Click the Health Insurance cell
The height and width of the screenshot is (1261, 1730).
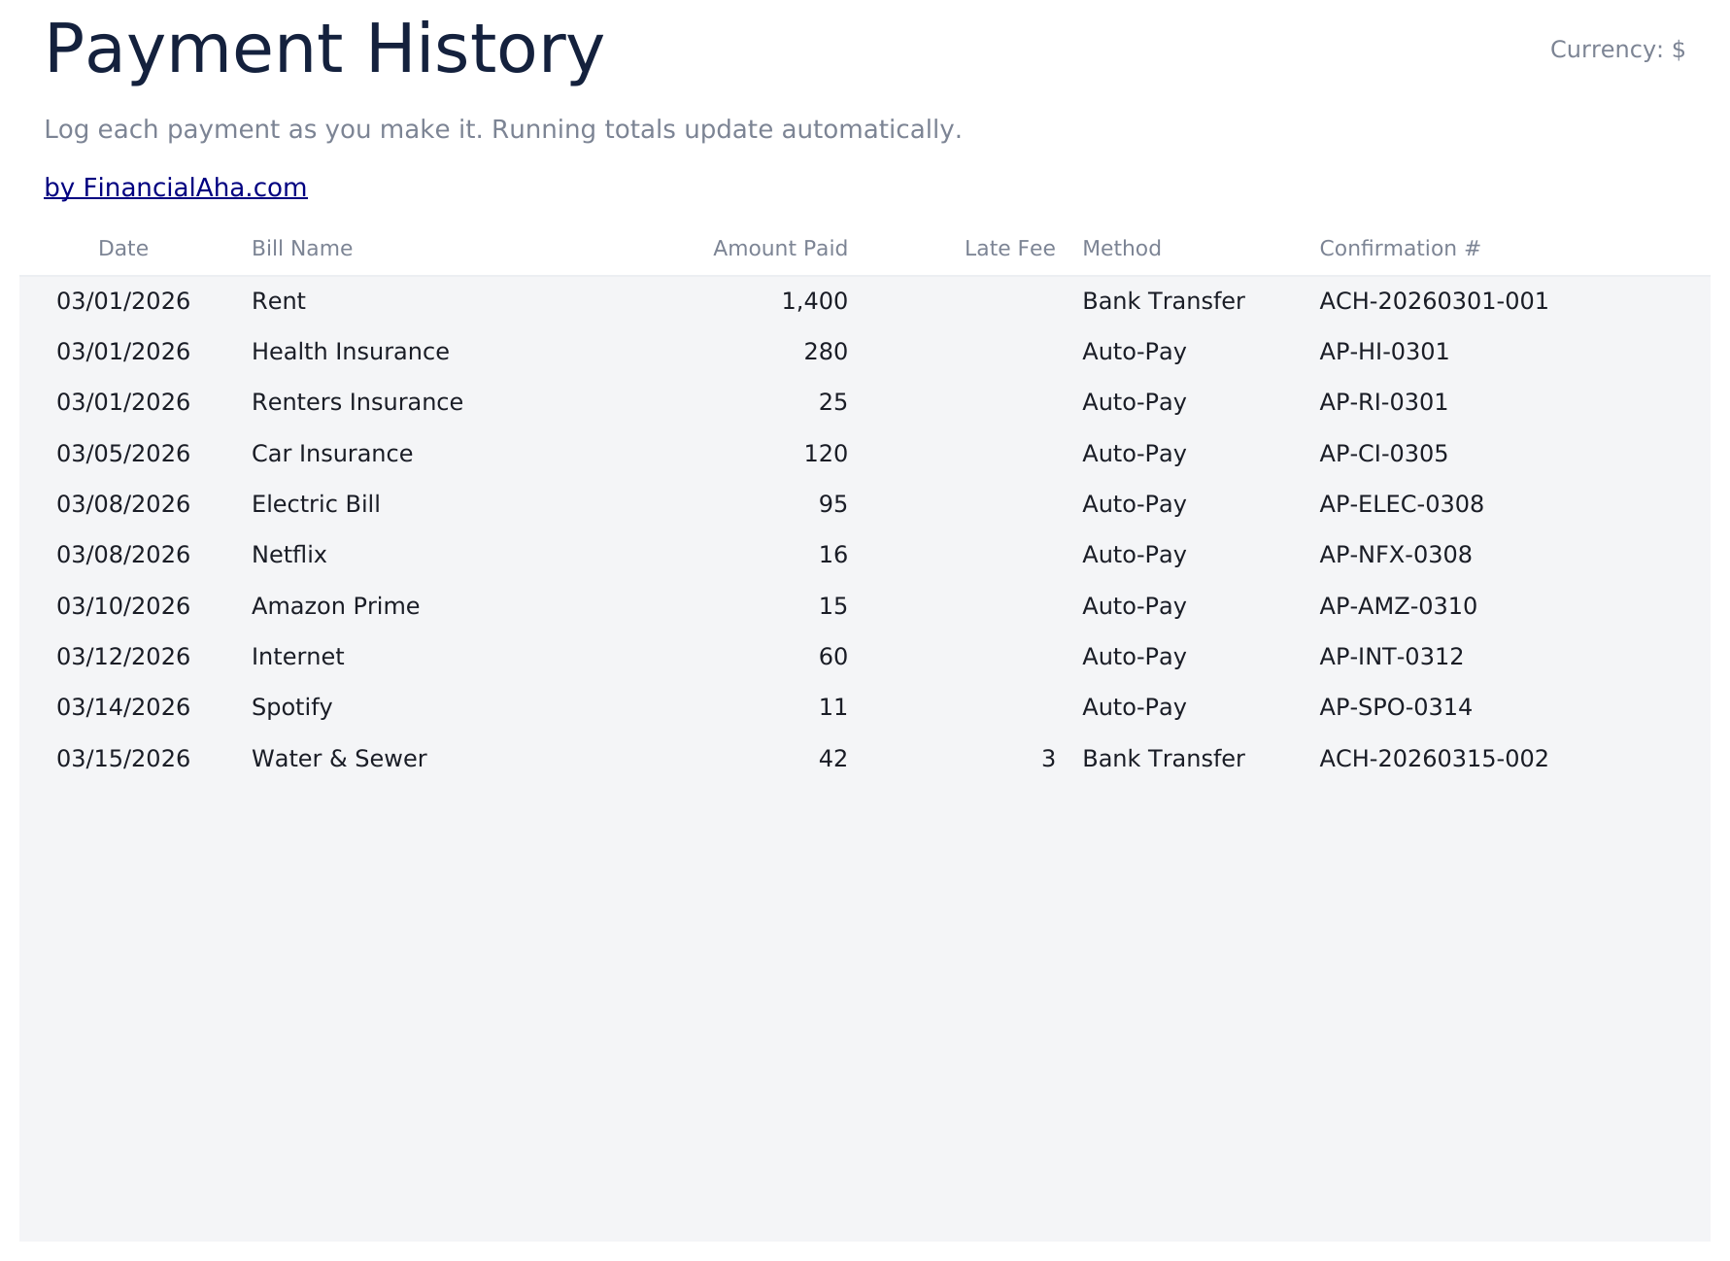coord(351,352)
